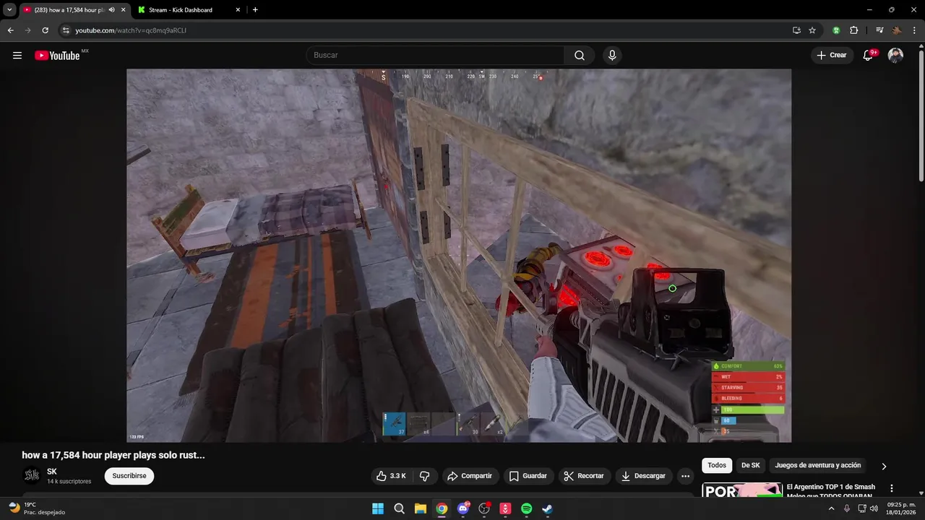Click the search magnifier button

tap(580, 56)
